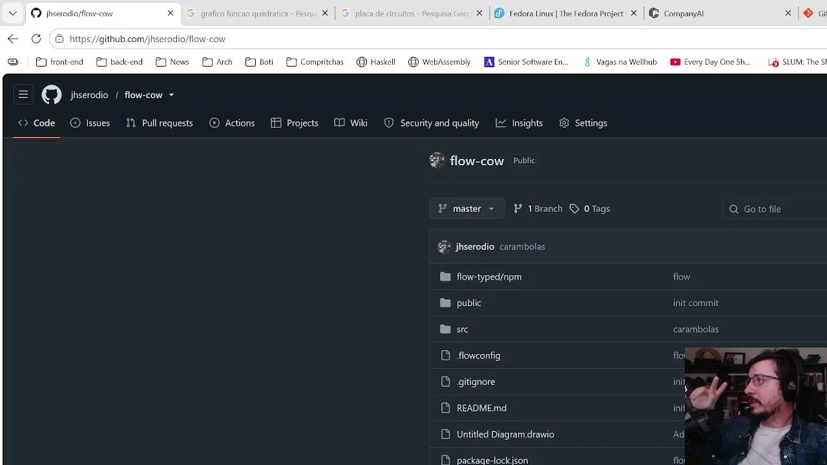Open the master branch selector dropdown
The image size is (827, 465).
tap(466, 209)
